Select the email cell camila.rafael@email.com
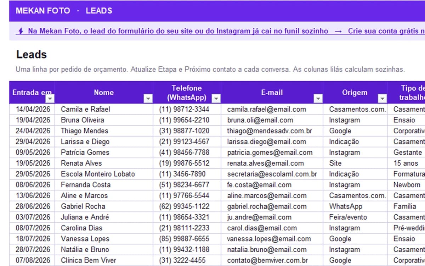 pyautogui.click(x=272, y=109)
